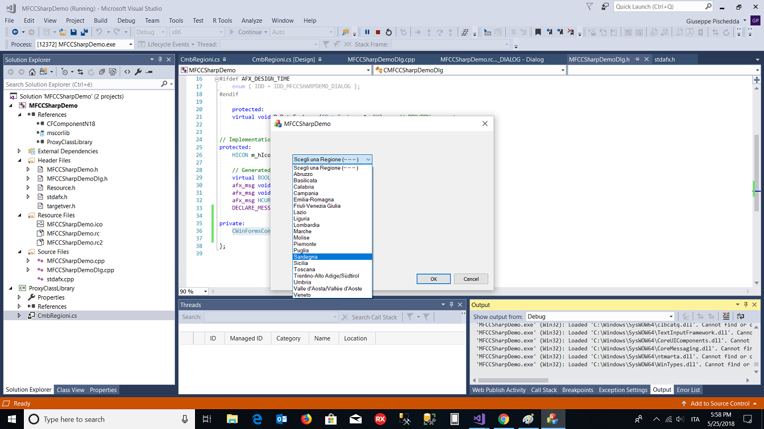The image size is (764, 429).
Task: Switch to the Error List tab
Action: pos(688,390)
